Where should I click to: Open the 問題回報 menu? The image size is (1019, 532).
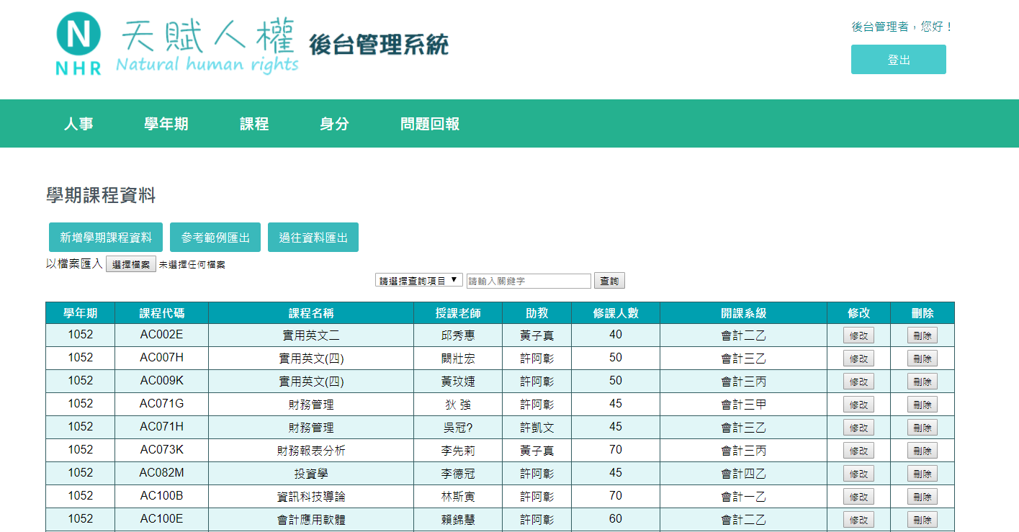pos(430,124)
